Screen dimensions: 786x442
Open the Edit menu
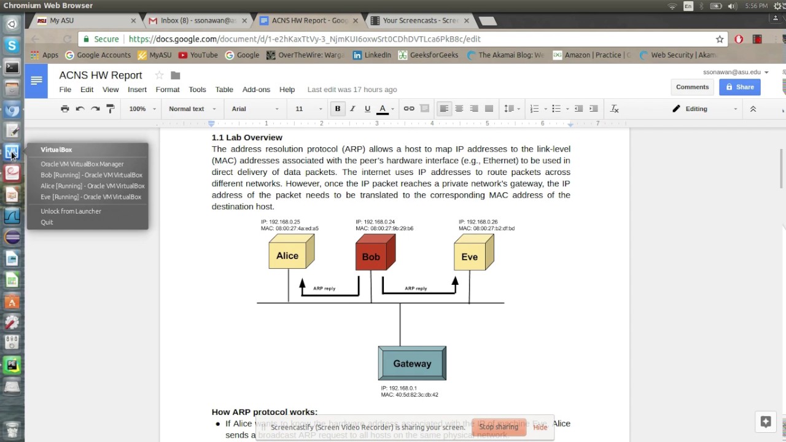pyautogui.click(x=87, y=90)
